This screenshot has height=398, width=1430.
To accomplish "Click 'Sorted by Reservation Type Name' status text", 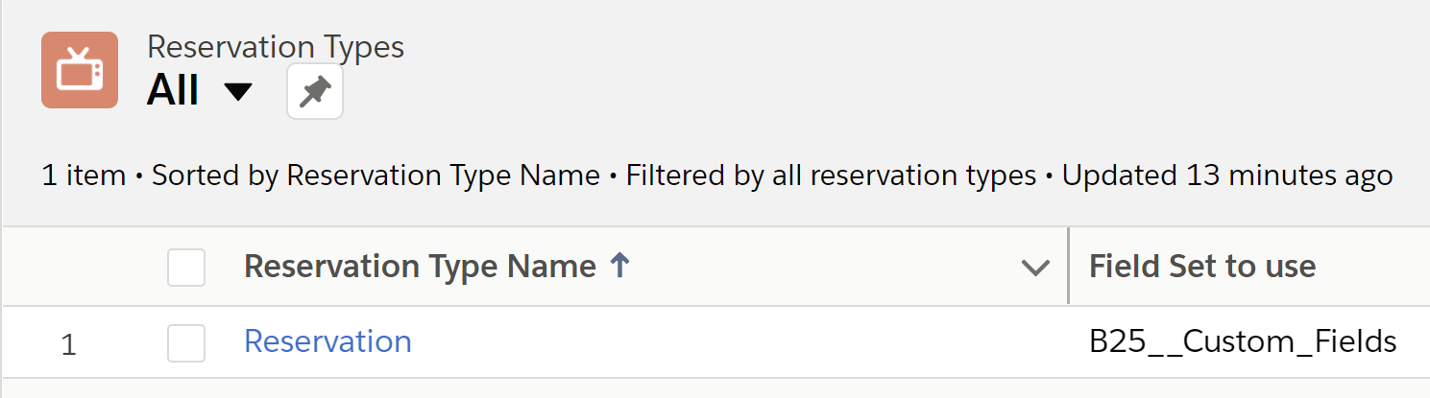I will point(376,176).
